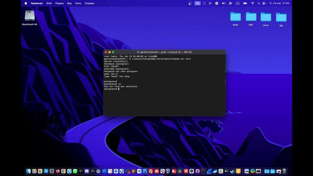Viewport: 313px width, 176px height.
Task: Open VirtualBox from the dock
Action: point(168,171)
